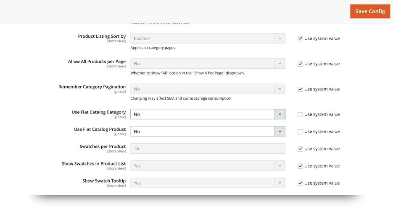Screen dimensions: 393x209
Task: Toggle Use system value for Allow All Products per Page
Action: [x=300, y=64]
